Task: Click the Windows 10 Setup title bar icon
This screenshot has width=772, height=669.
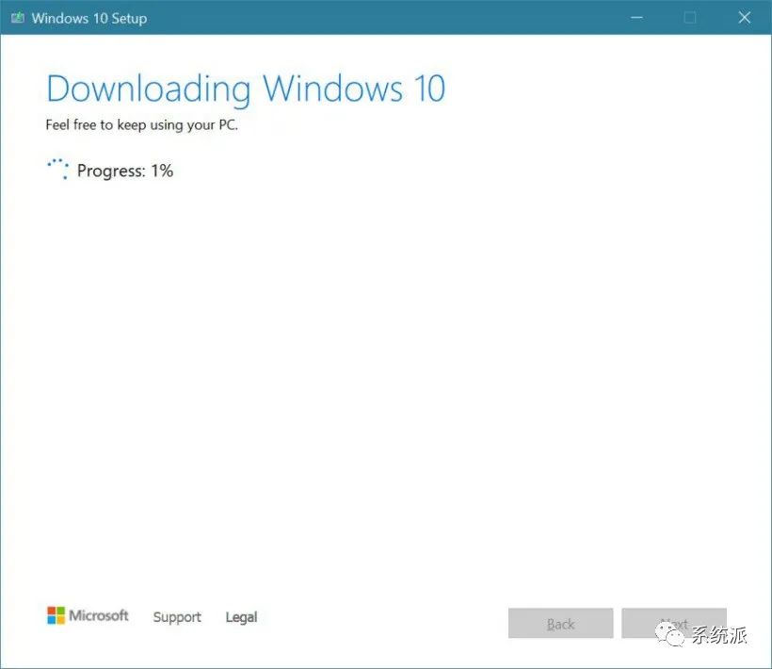Action: [x=18, y=18]
